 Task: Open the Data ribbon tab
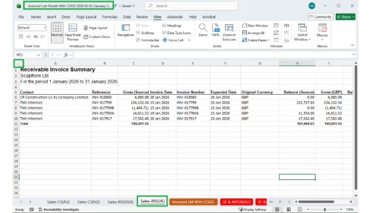pos(127,17)
